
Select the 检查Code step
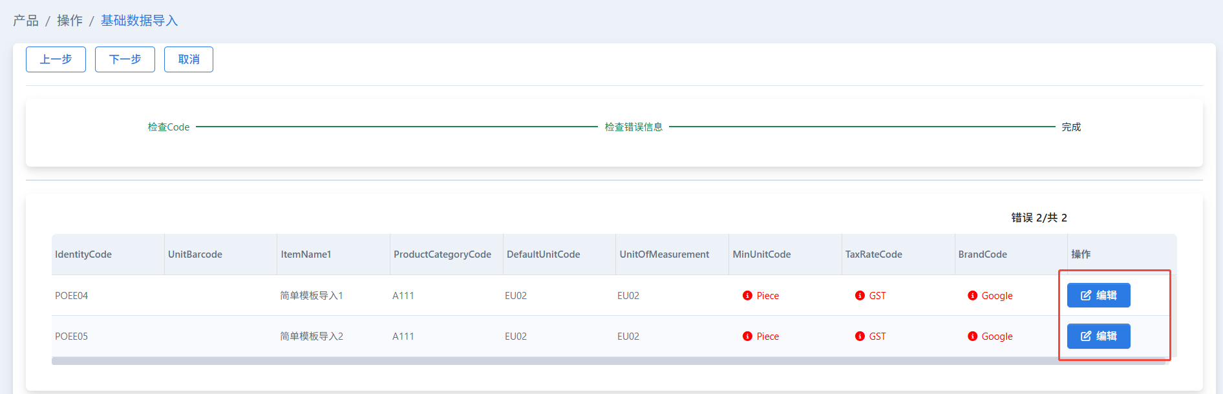(169, 127)
